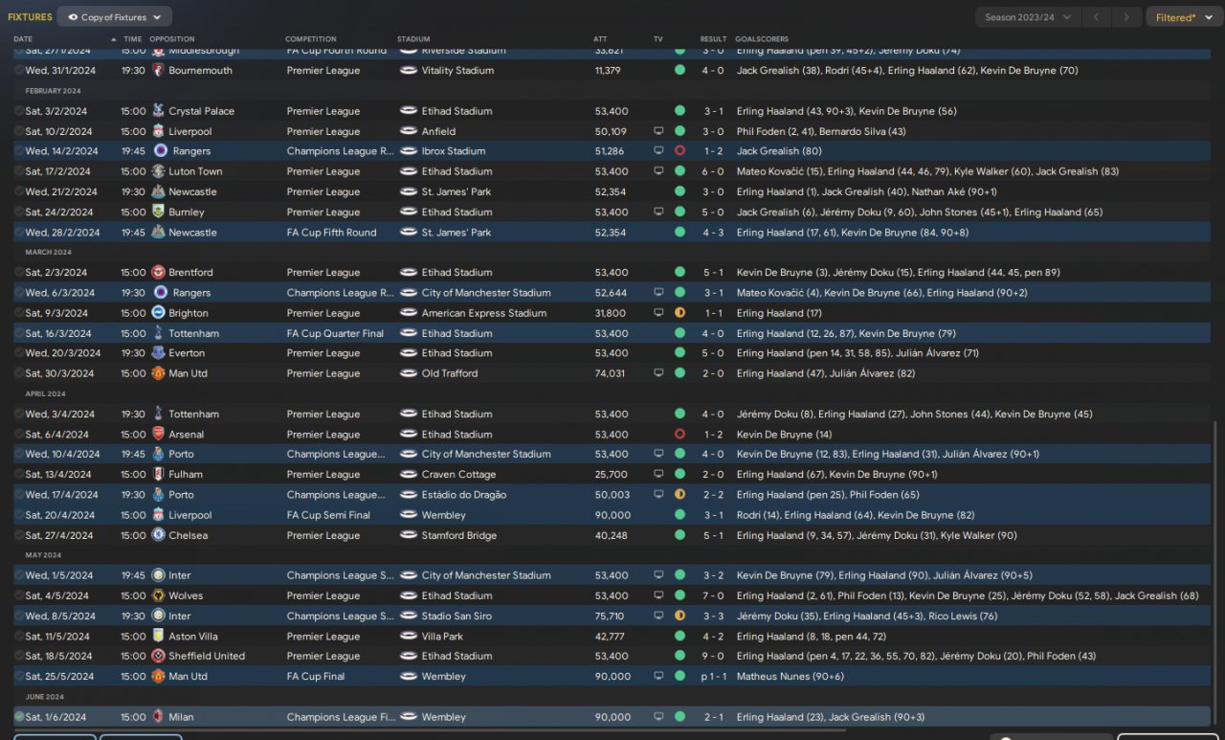Toggle the check mark for Wed 20/3/2024 fixture

[19, 353]
